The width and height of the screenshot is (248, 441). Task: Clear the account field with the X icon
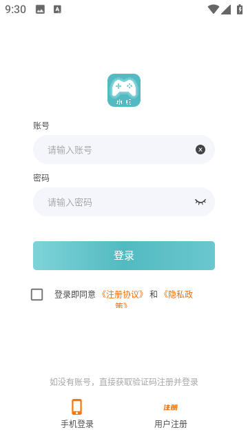point(200,150)
